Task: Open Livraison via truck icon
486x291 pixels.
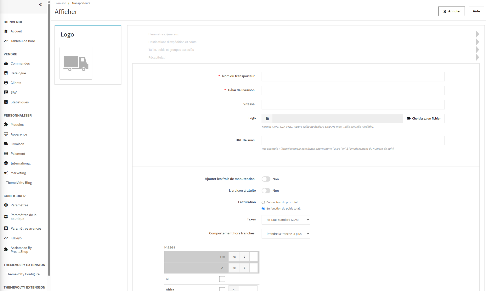Action: pos(6,144)
